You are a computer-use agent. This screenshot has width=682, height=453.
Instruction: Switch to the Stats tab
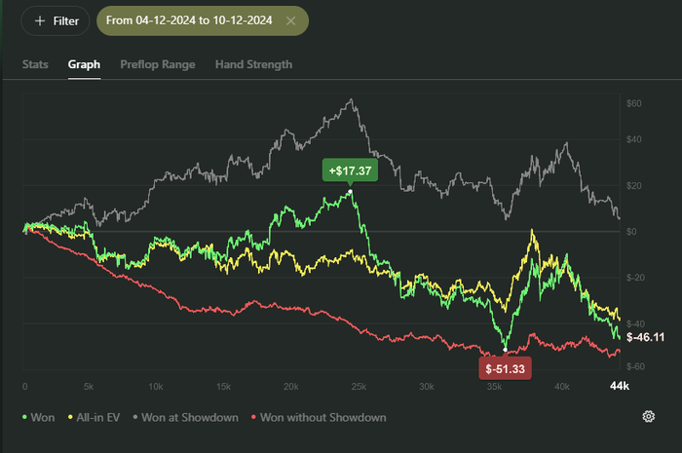coord(36,64)
